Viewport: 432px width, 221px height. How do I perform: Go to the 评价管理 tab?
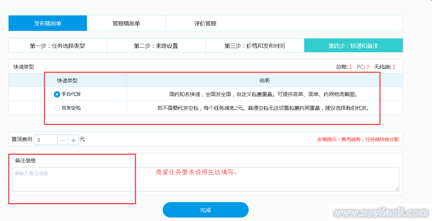click(205, 23)
